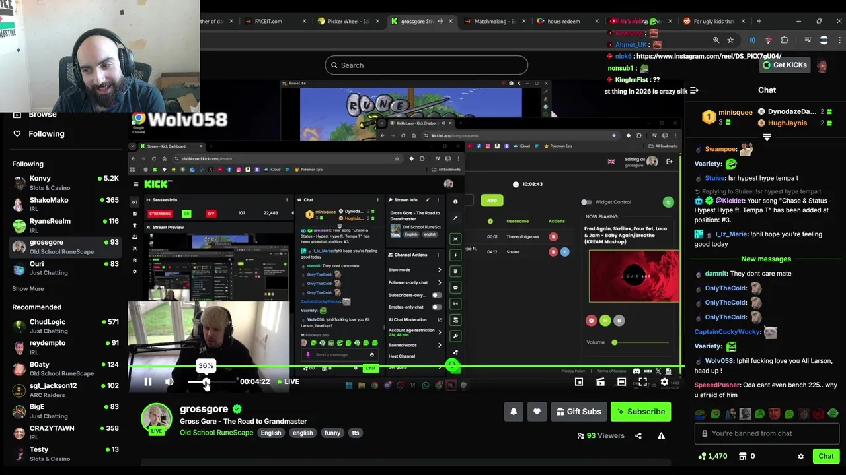Open mini player picture-in-picture icon

click(579, 382)
